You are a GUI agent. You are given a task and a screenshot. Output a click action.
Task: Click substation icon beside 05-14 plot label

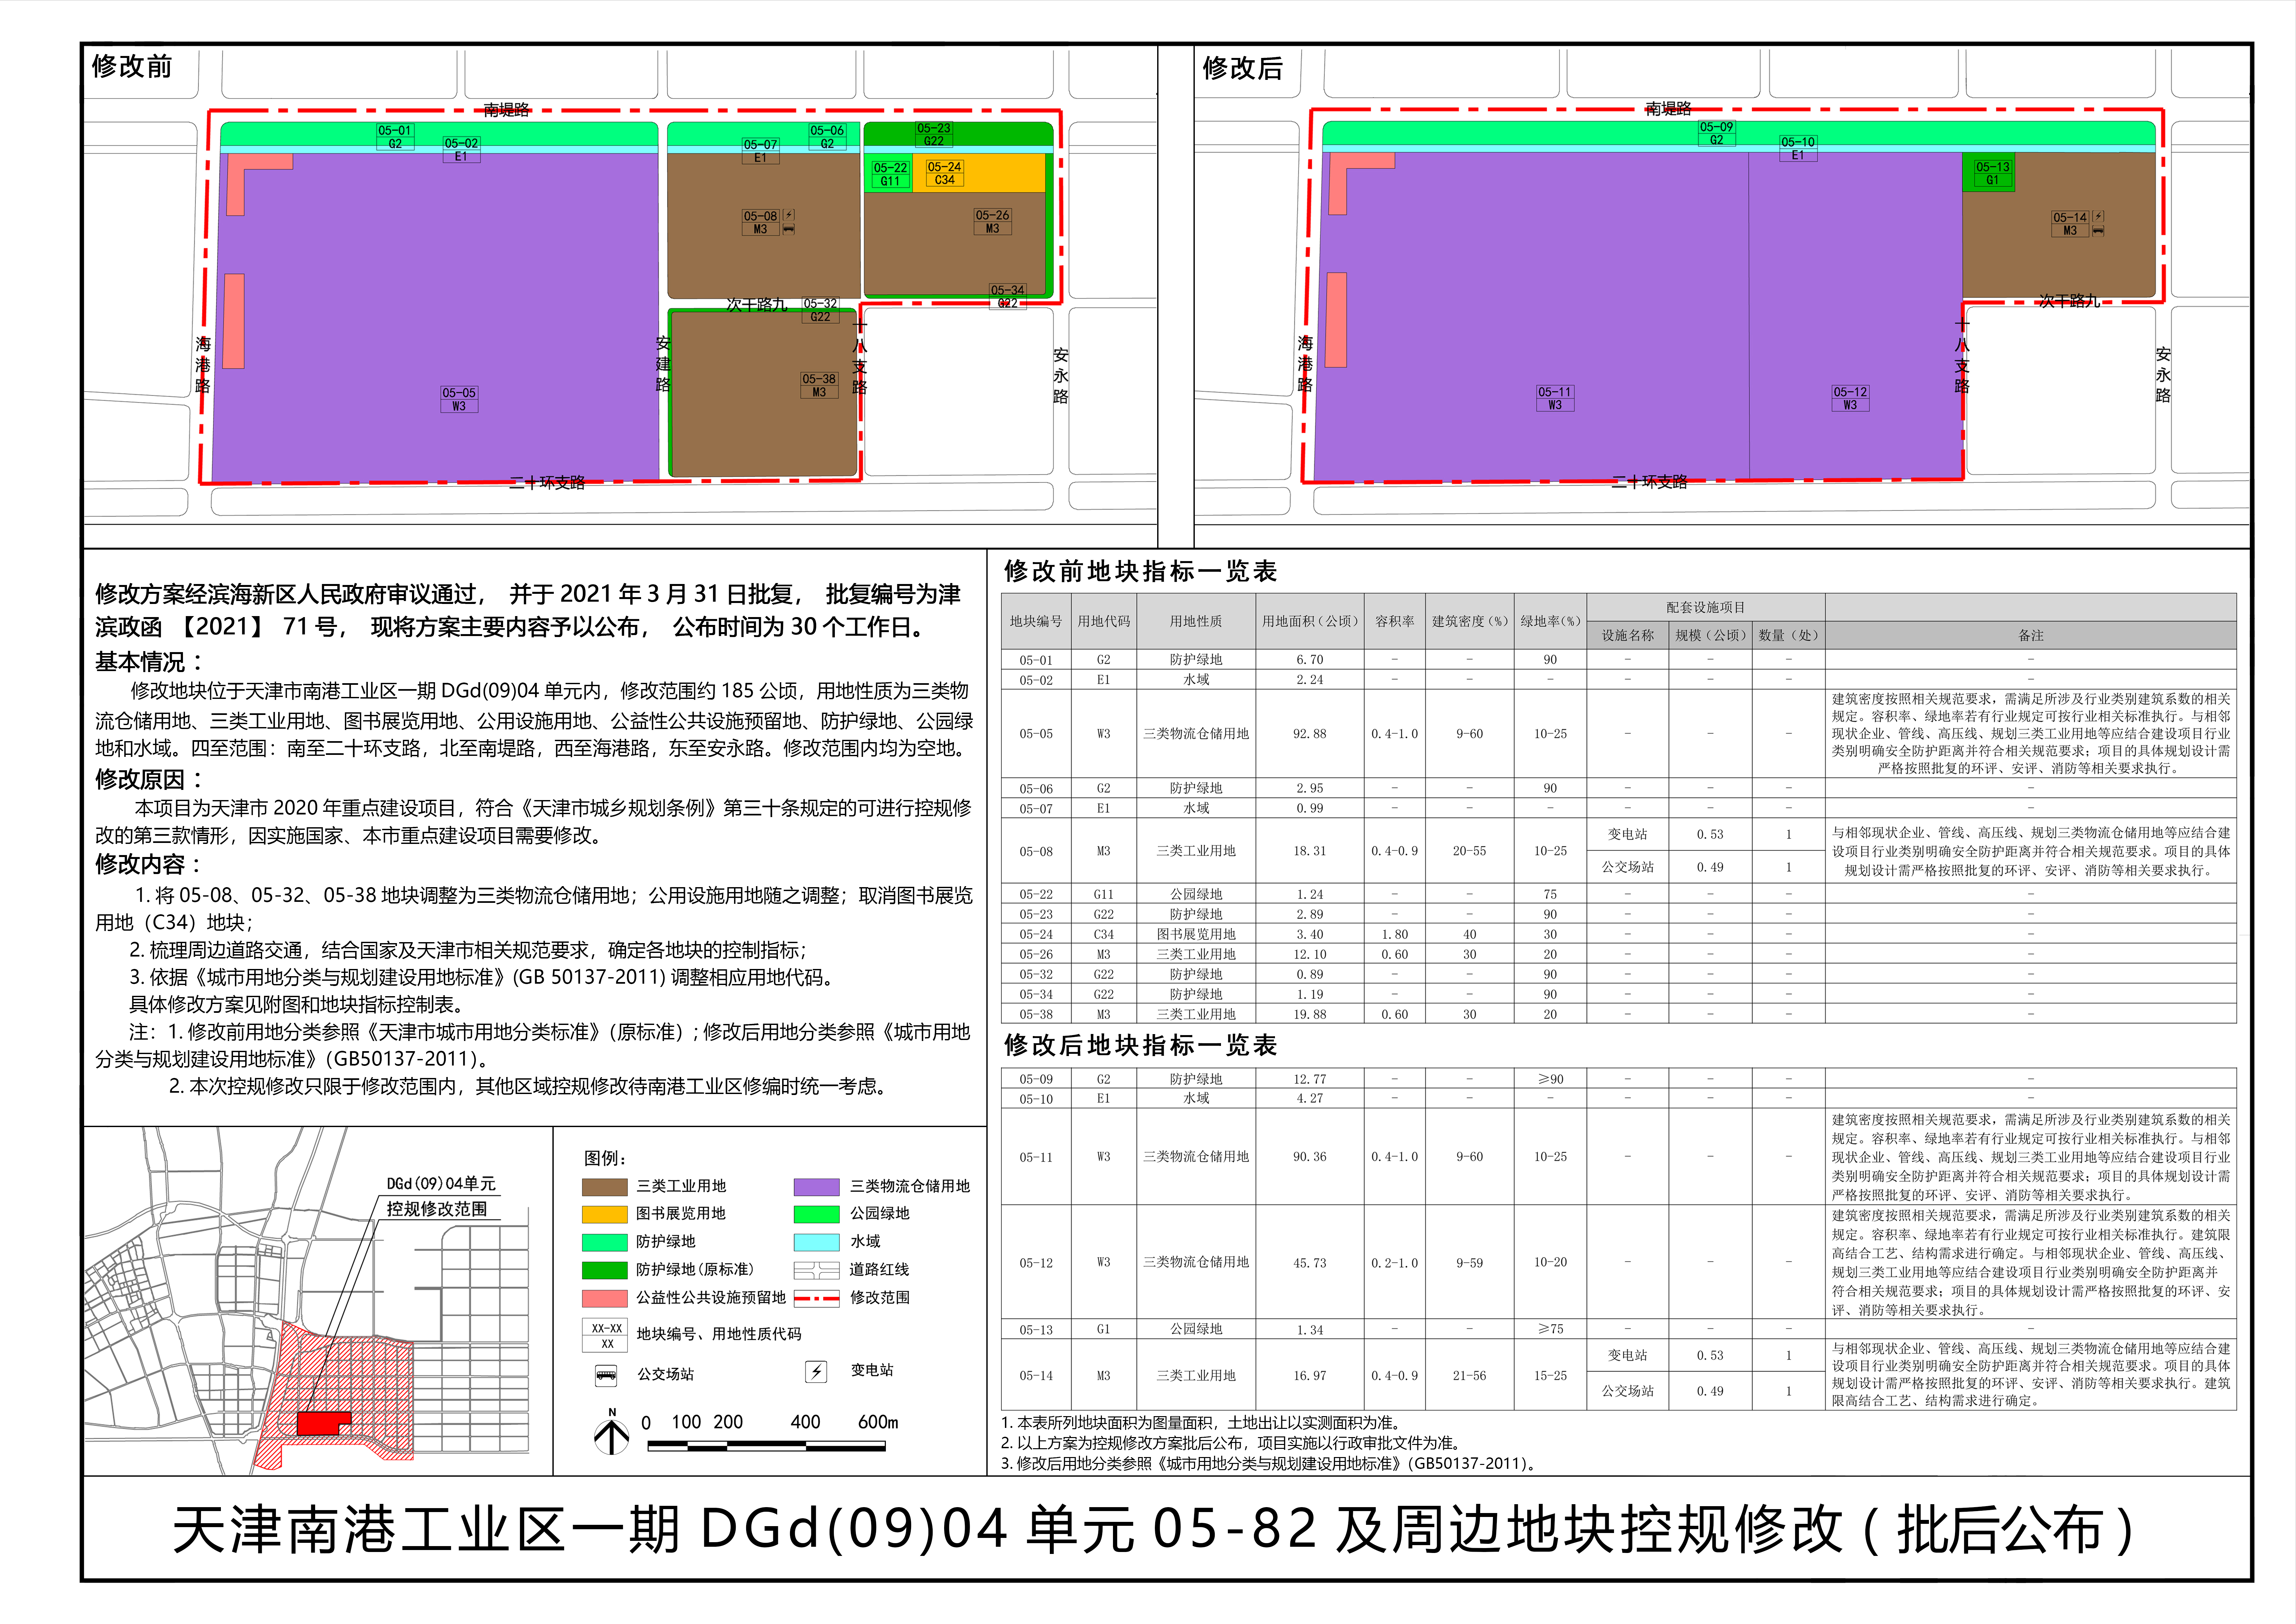point(2098,216)
